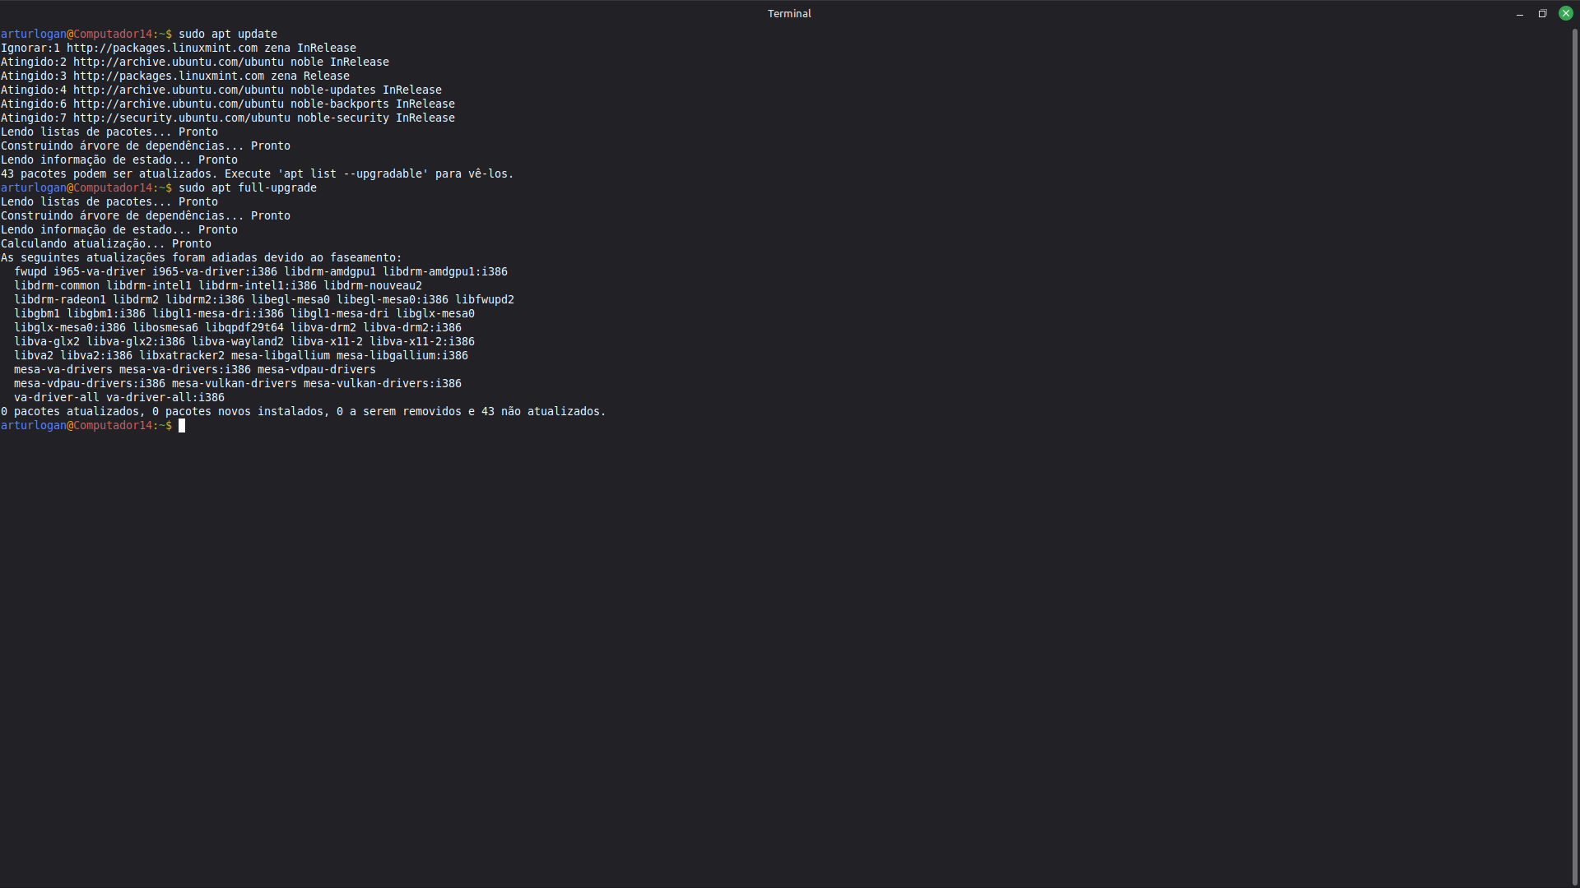Minimize the Terminal window
The image size is (1580, 888).
(1519, 13)
